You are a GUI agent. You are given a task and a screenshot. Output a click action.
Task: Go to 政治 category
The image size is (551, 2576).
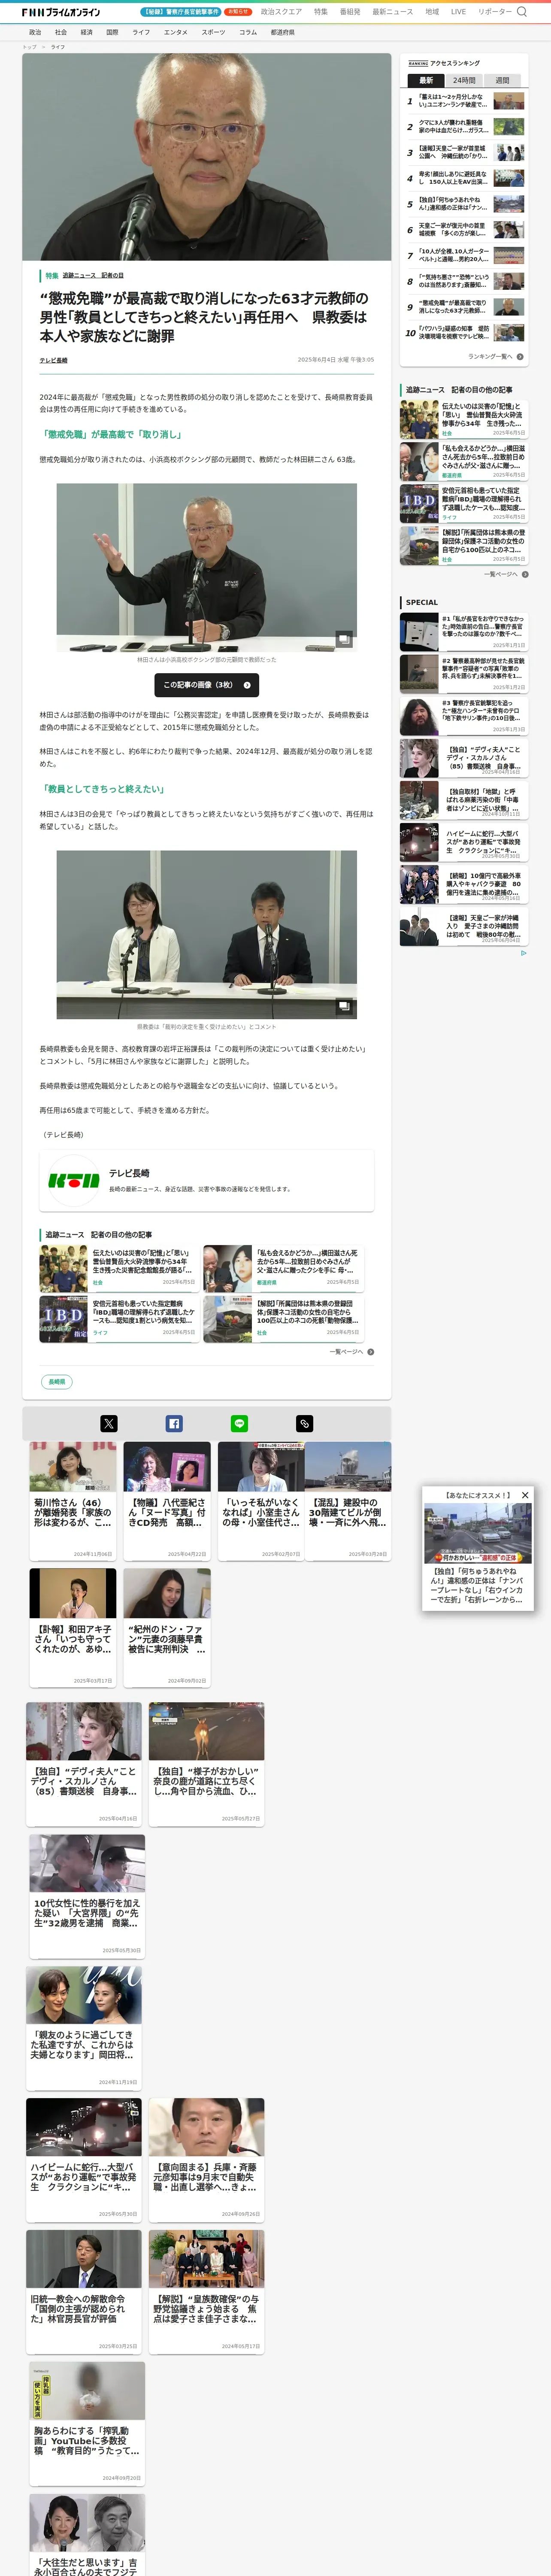(x=35, y=32)
